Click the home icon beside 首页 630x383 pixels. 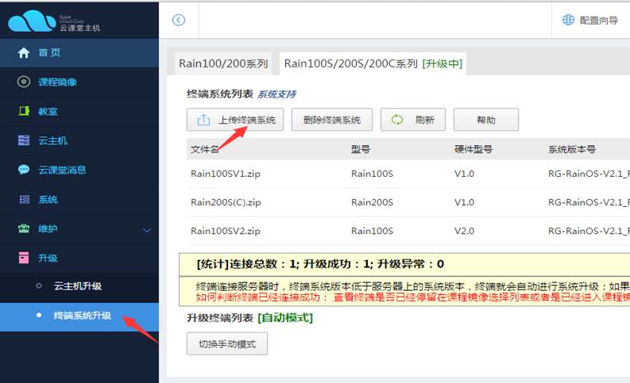click(24, 53)
